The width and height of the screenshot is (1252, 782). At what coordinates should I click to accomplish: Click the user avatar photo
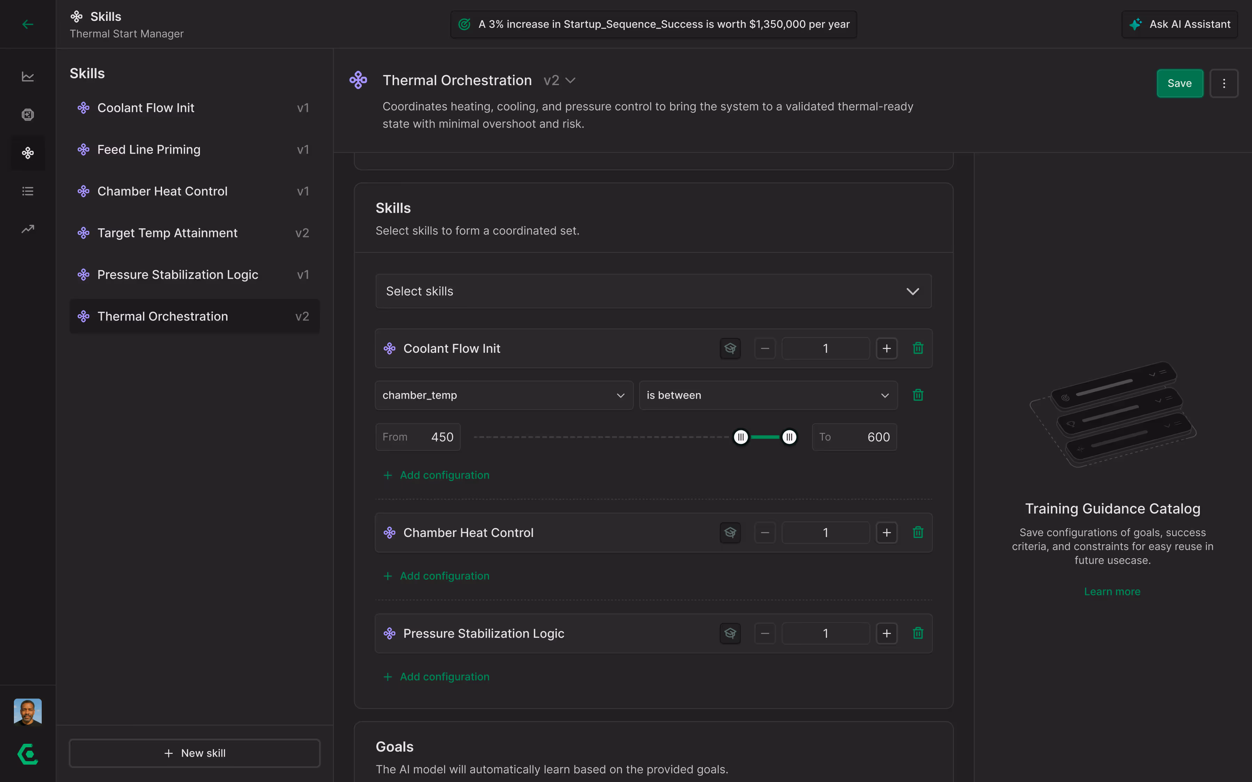pyautogui.click(x=28, y=712)
